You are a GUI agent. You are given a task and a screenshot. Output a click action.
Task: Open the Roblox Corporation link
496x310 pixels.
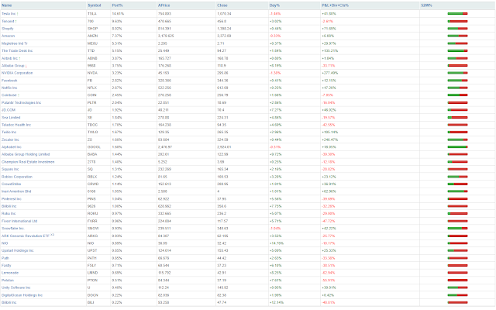click(17, 177)
